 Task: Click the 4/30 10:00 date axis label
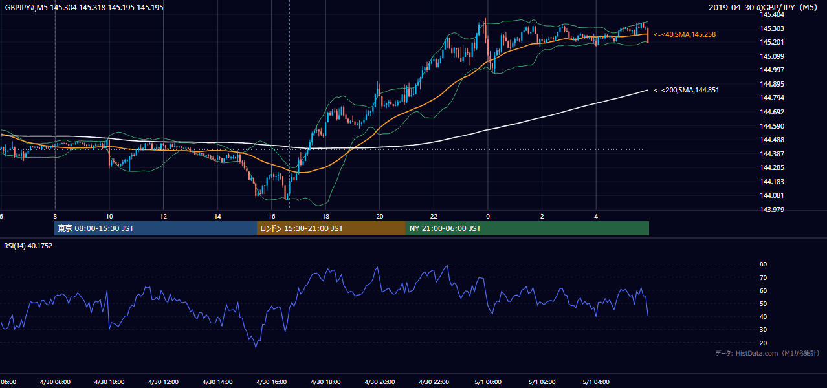click(109, 382)
